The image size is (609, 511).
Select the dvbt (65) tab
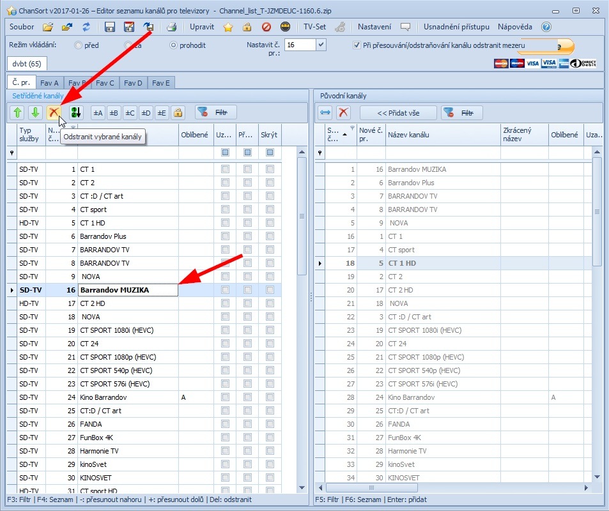(27, 64)
